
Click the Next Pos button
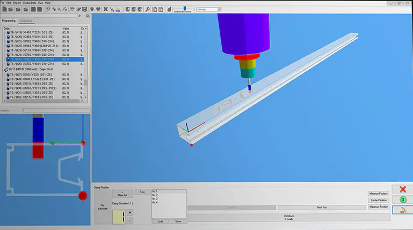(322, 207)
